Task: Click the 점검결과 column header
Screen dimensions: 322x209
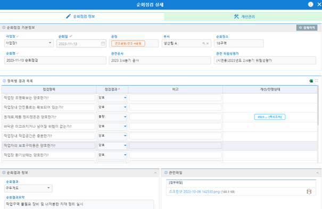Action: [x=112, y=89]
